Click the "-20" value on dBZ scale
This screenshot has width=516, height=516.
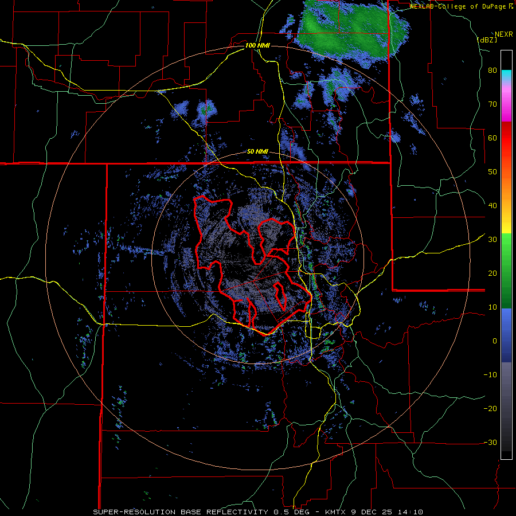pyautogui.click(x=490, y=409)
